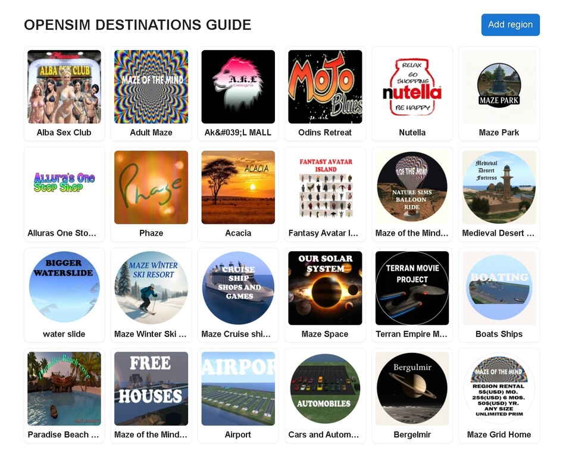The width and height of the screenshot is (569, 457).
Task: Open the Nutella destination thumbnail
Action: pyautogui.click(x=412, y=87)
